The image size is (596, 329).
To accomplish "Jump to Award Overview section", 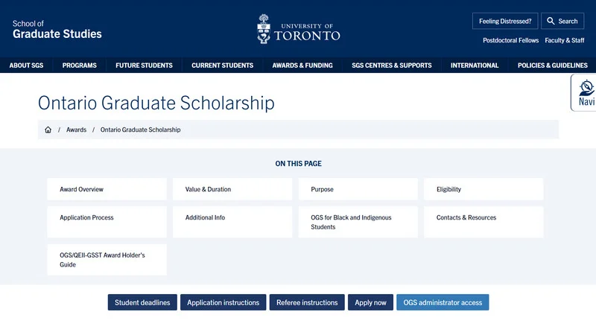I will 107,189.
